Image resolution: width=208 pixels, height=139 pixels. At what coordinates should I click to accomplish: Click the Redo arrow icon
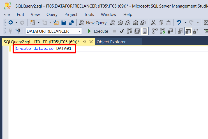tap(191, 22)
